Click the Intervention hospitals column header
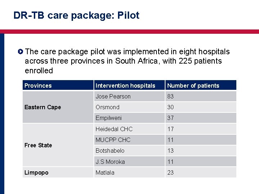 (129, 85)
